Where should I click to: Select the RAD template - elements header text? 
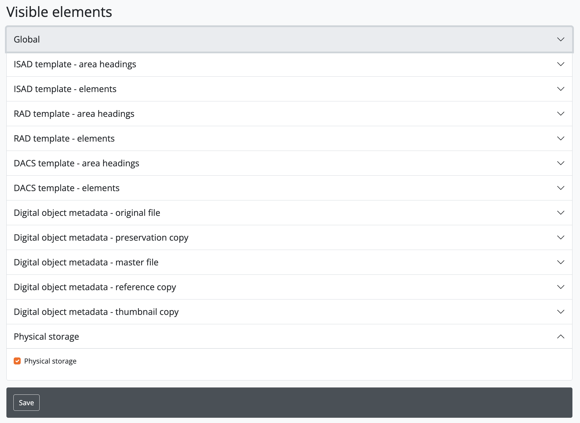coord(64,138)
